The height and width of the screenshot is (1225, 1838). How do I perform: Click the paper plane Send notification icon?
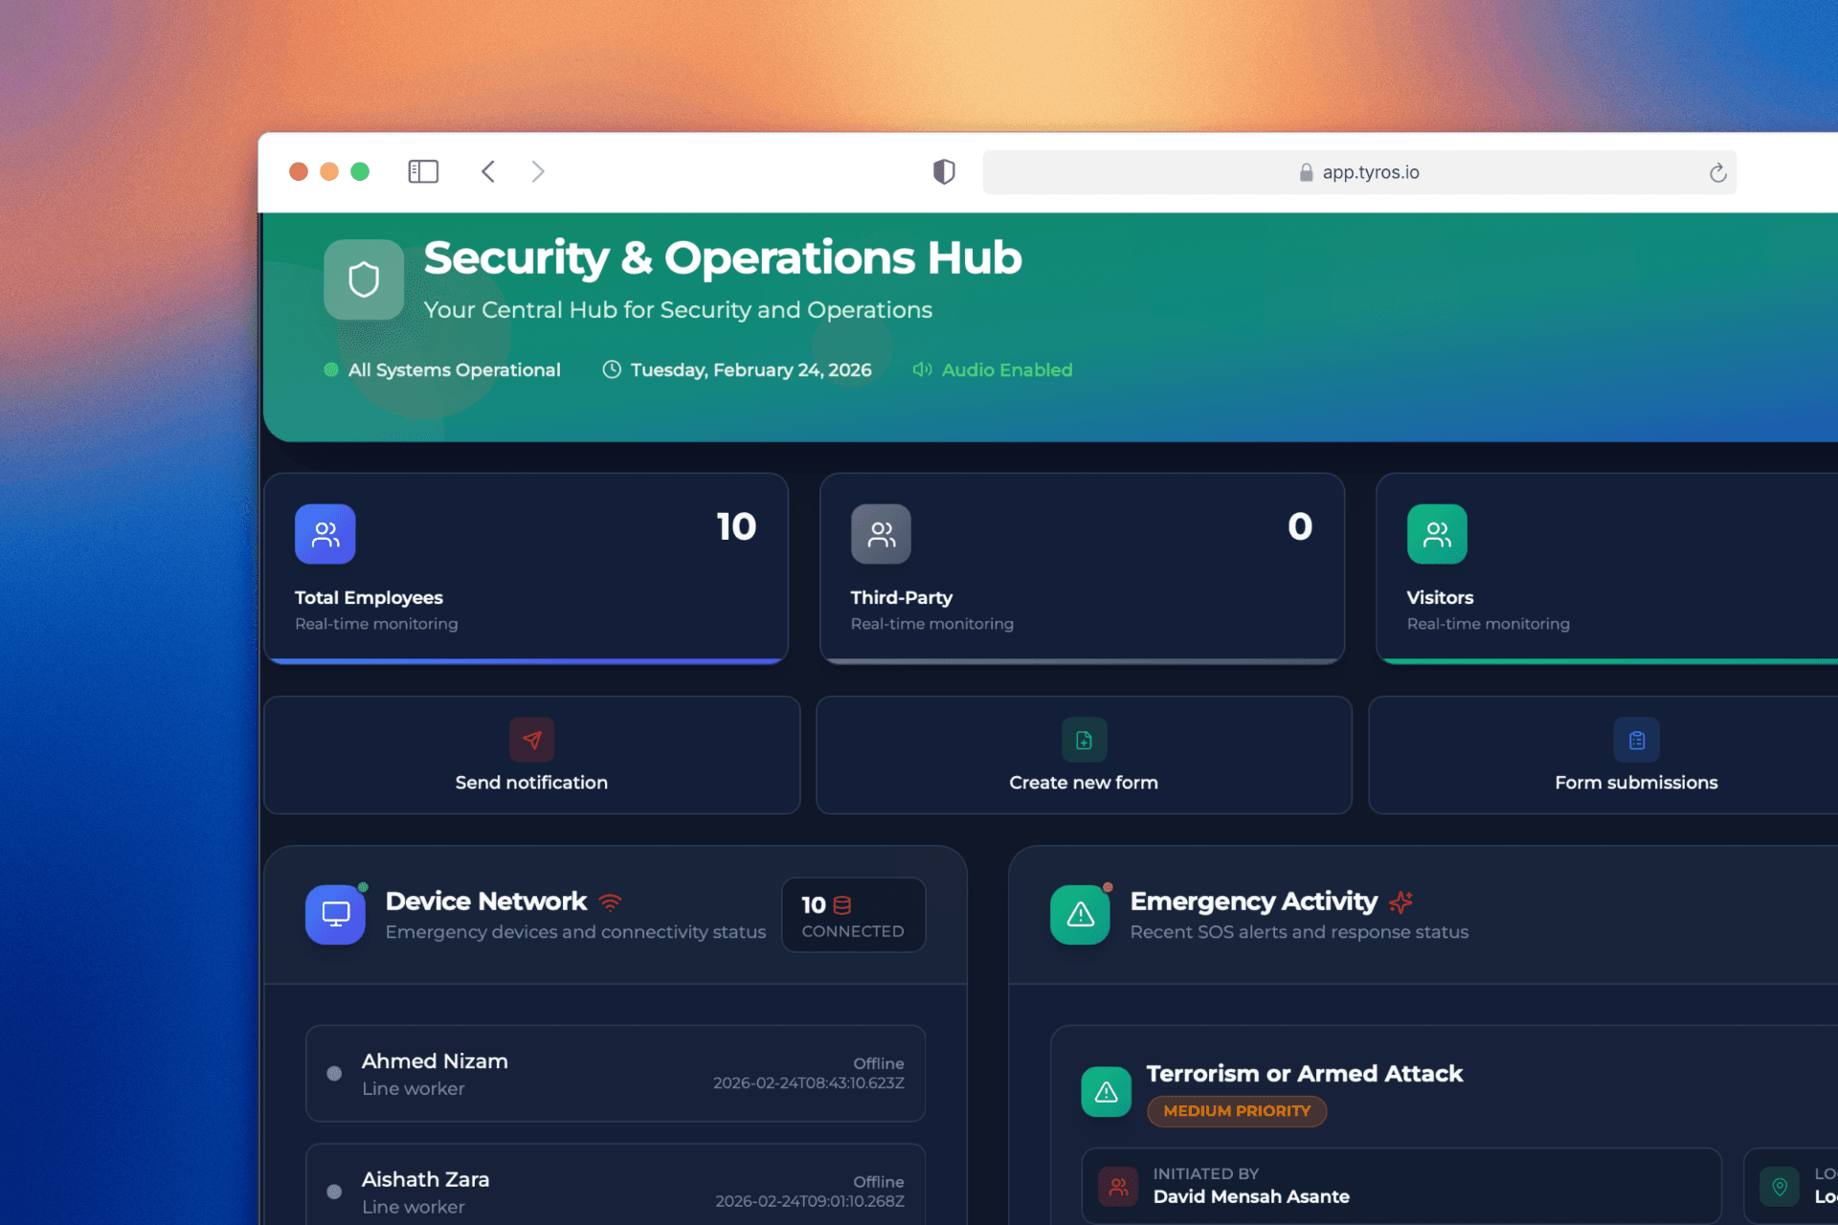coord(532,740)
